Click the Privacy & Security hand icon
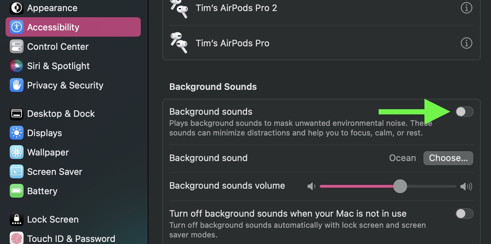 (17, 85)
